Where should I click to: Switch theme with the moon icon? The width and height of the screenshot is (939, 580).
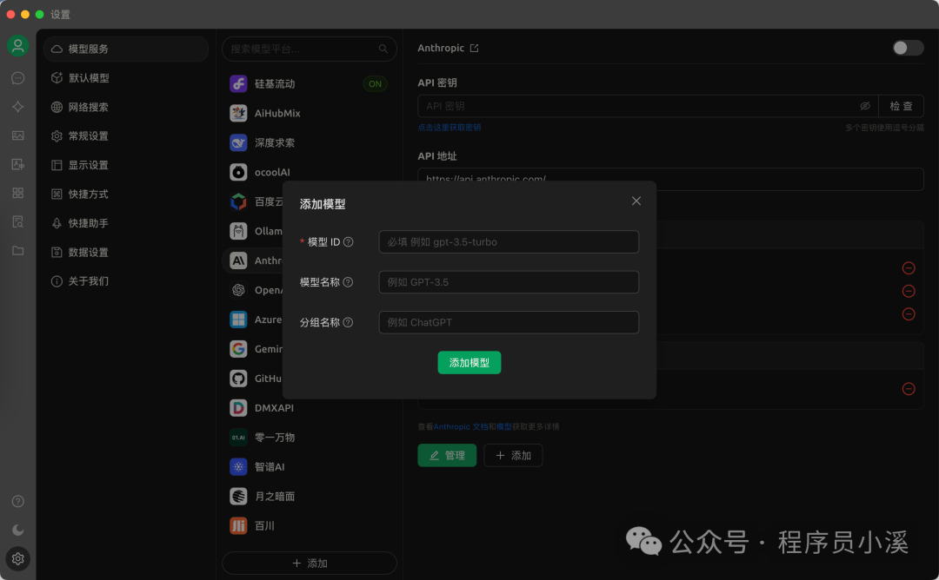point(18,530)
